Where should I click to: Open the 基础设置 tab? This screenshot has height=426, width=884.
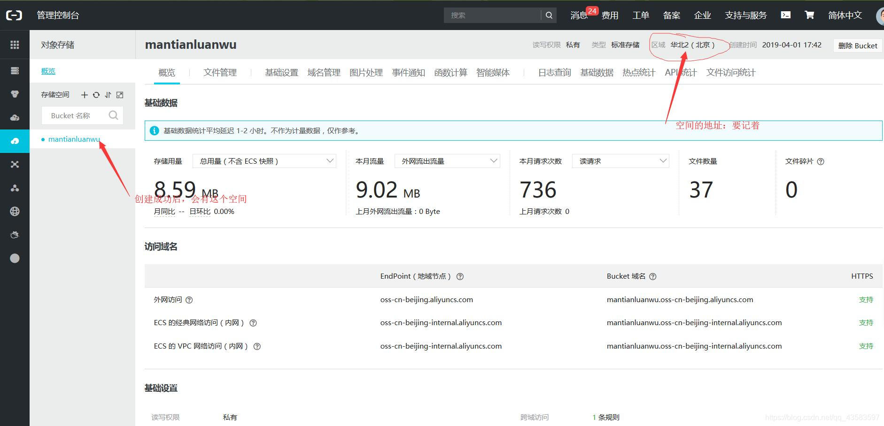pos(281,72)
